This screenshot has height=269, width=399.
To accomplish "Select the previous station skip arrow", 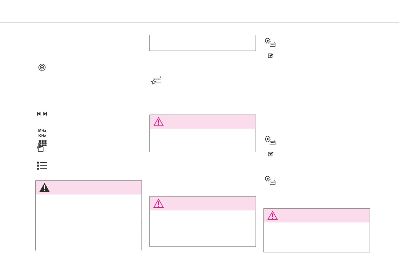I will (39, 114).
